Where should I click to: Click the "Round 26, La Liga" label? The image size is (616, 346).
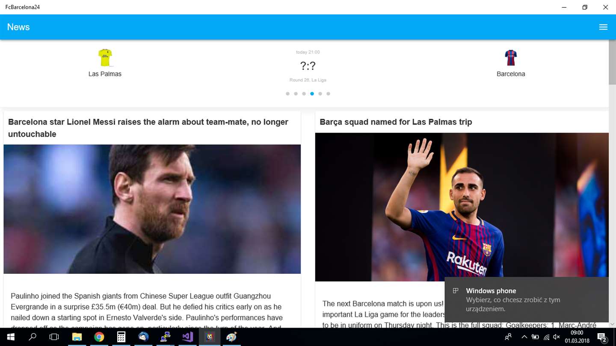308,80
